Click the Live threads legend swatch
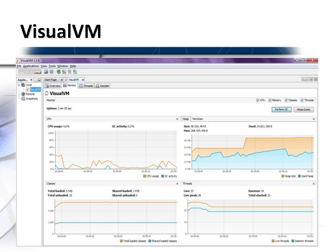This screenshot has height=252, width=336. point(273,241)
